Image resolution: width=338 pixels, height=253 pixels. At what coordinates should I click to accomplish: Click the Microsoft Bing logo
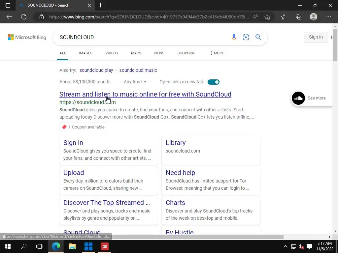click(27, 37)
